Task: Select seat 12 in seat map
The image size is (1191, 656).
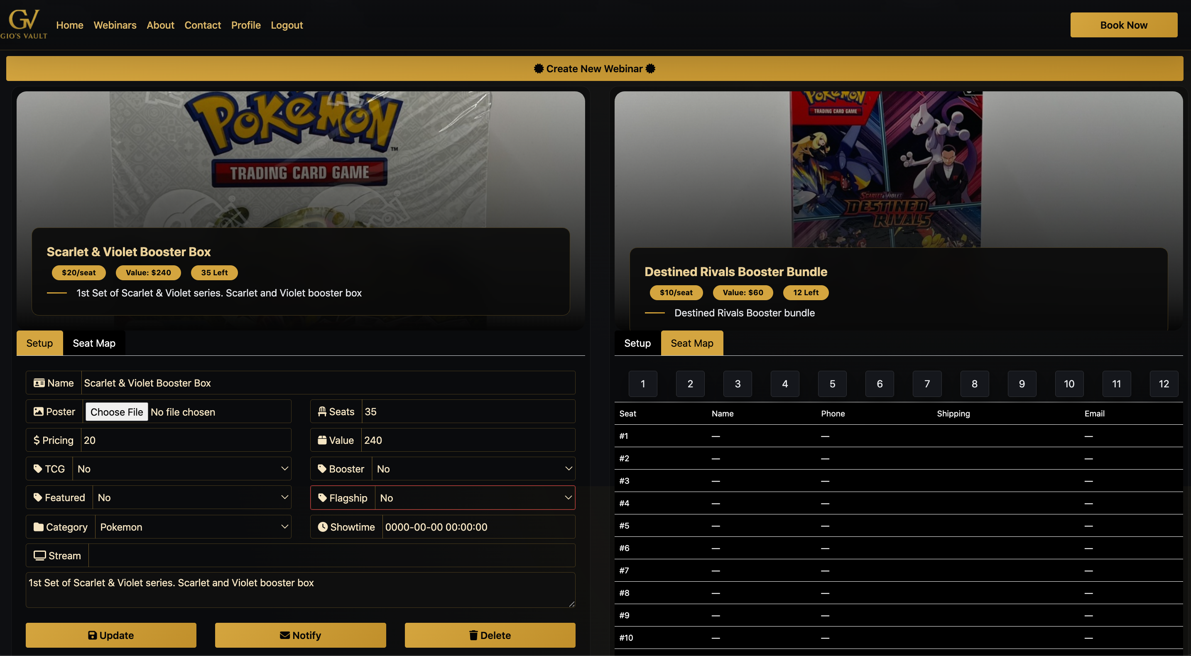Action: point(1163,384)
